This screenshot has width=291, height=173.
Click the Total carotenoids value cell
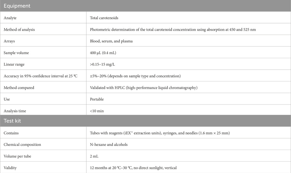(104, 18)
